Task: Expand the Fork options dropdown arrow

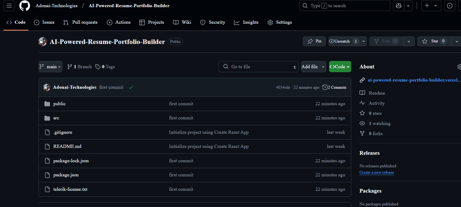Action: pos(409,41)
